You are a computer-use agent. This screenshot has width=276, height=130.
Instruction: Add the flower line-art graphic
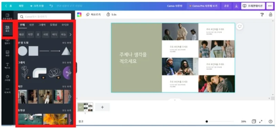pos(25,73)
